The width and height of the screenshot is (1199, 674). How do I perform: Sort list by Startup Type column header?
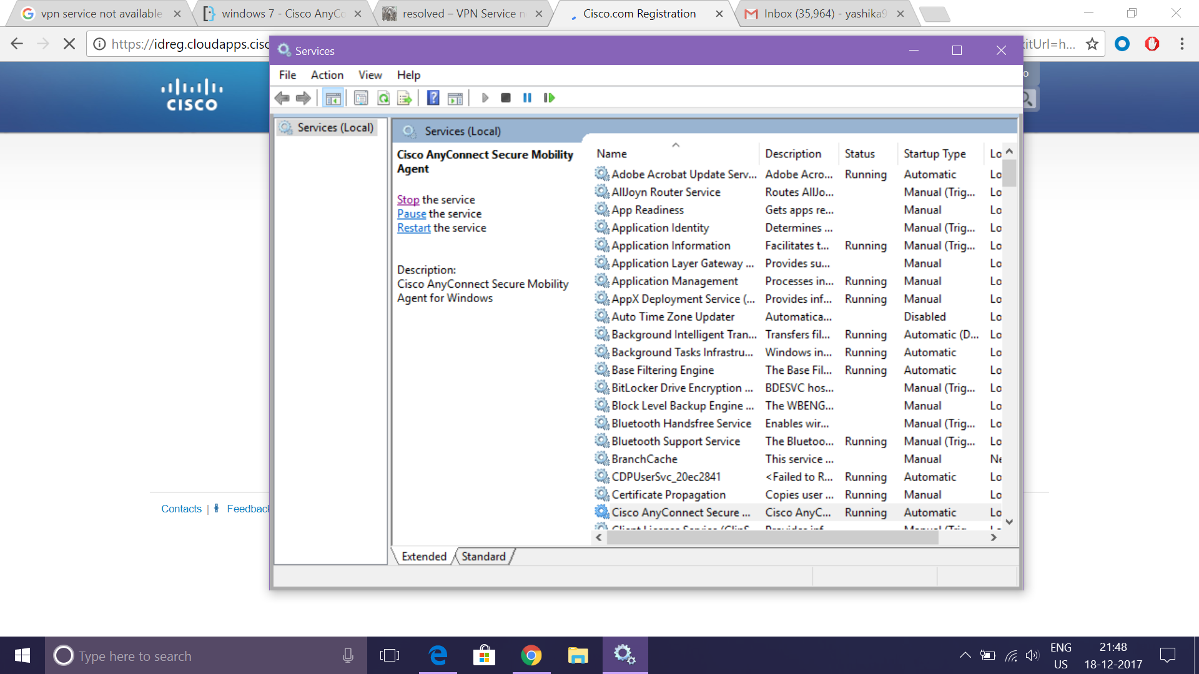coord(934,154)
